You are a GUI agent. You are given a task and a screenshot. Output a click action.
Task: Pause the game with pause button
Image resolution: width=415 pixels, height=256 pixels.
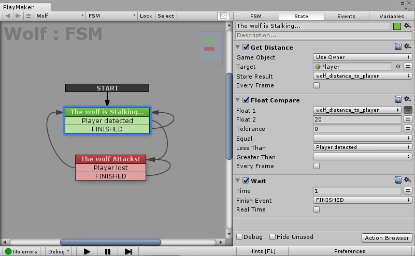(x=107, y=251)
